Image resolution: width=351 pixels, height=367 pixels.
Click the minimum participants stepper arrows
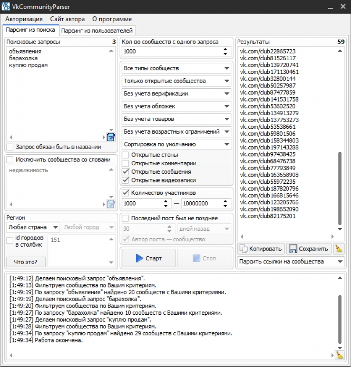(166, 203)
